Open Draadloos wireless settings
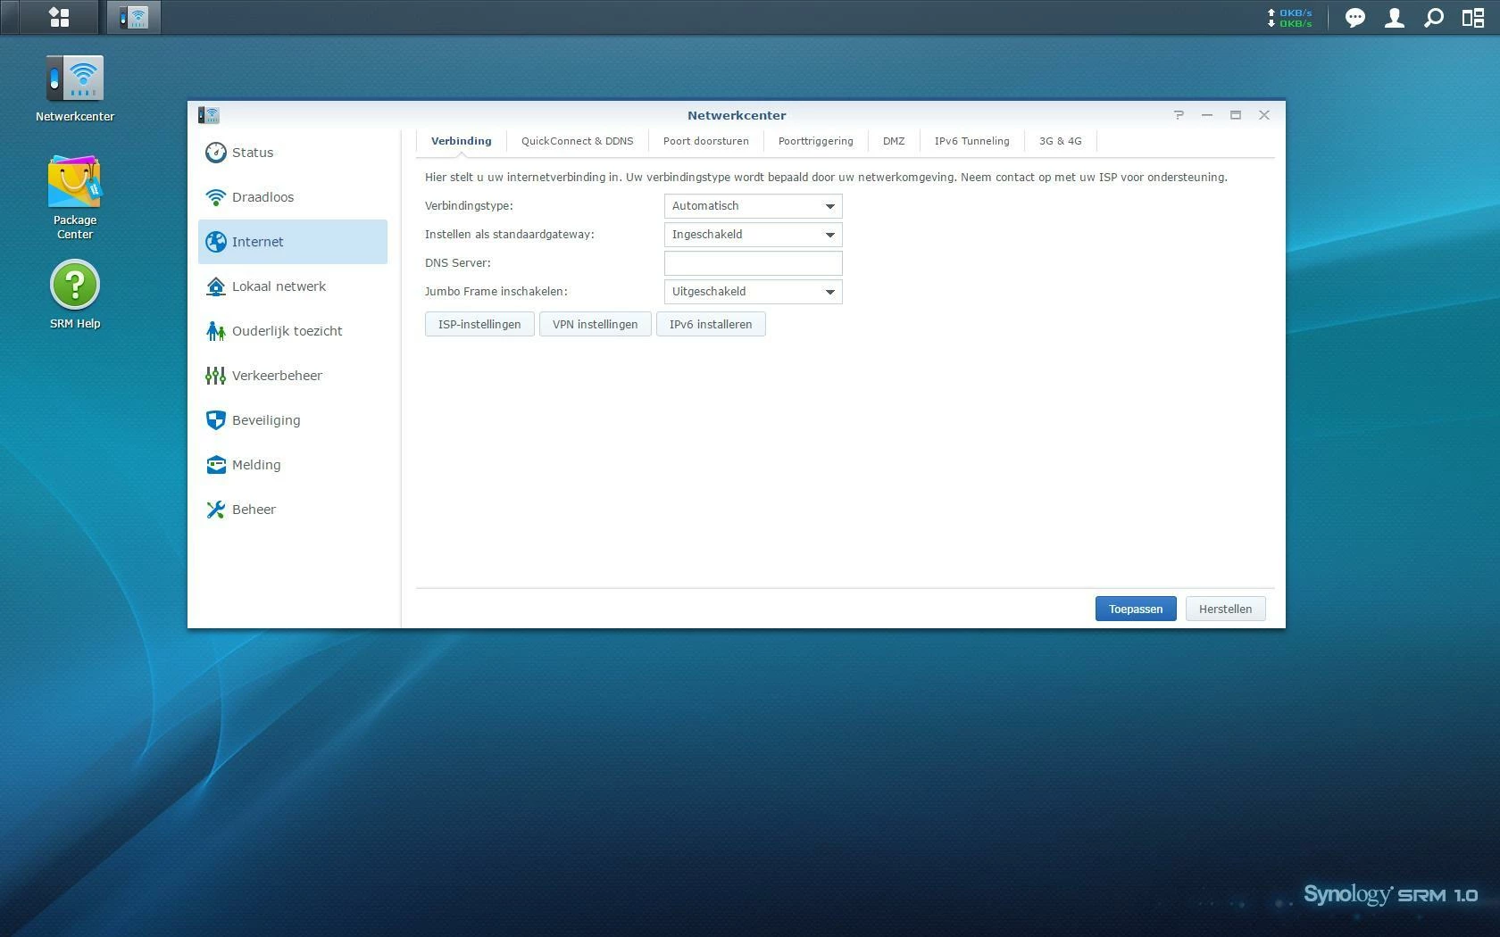Screen dimensions: 1500x937 point(293,197)
